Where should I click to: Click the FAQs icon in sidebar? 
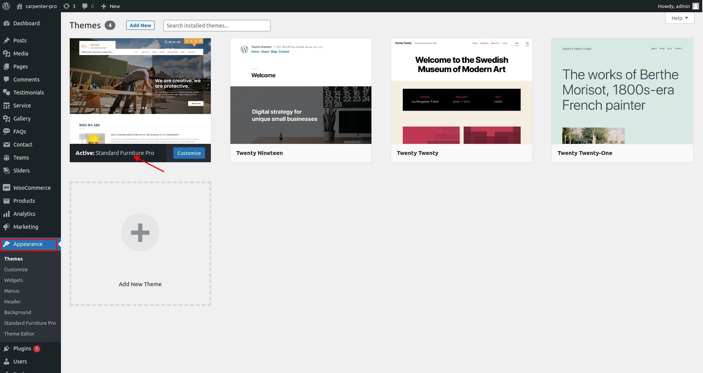7,132
